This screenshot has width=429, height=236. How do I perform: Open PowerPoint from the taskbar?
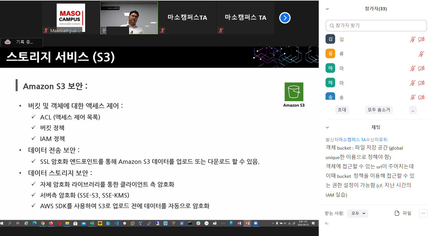[247, 223]
